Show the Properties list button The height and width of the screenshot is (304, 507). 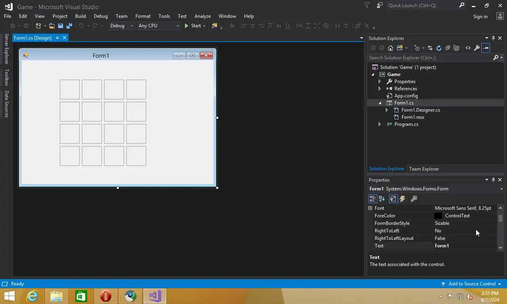tap(393, 199)
